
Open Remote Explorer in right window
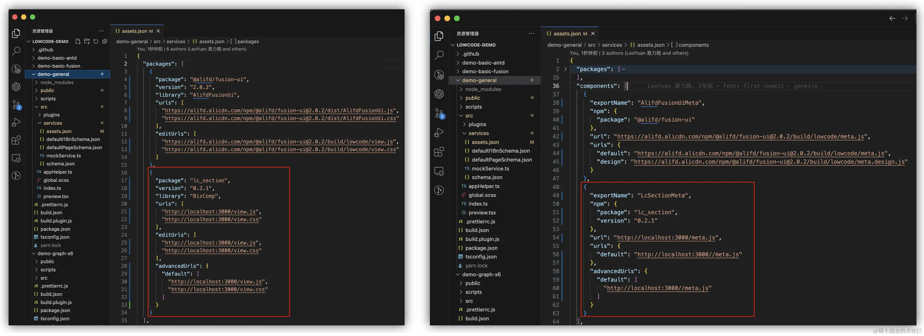coord(439,171)
